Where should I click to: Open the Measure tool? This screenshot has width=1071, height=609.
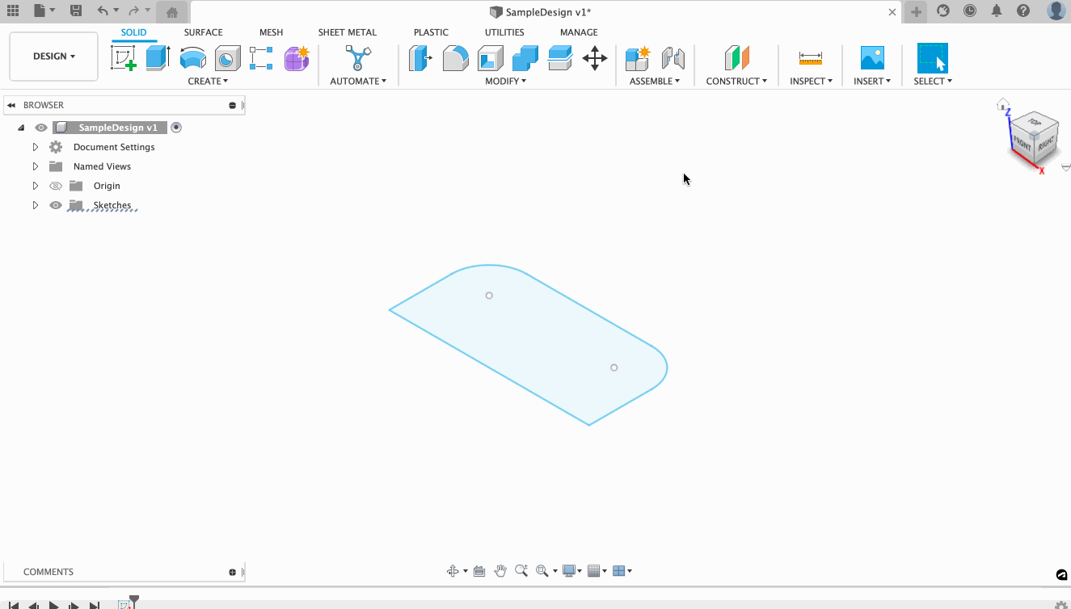[x=811, y=58]
